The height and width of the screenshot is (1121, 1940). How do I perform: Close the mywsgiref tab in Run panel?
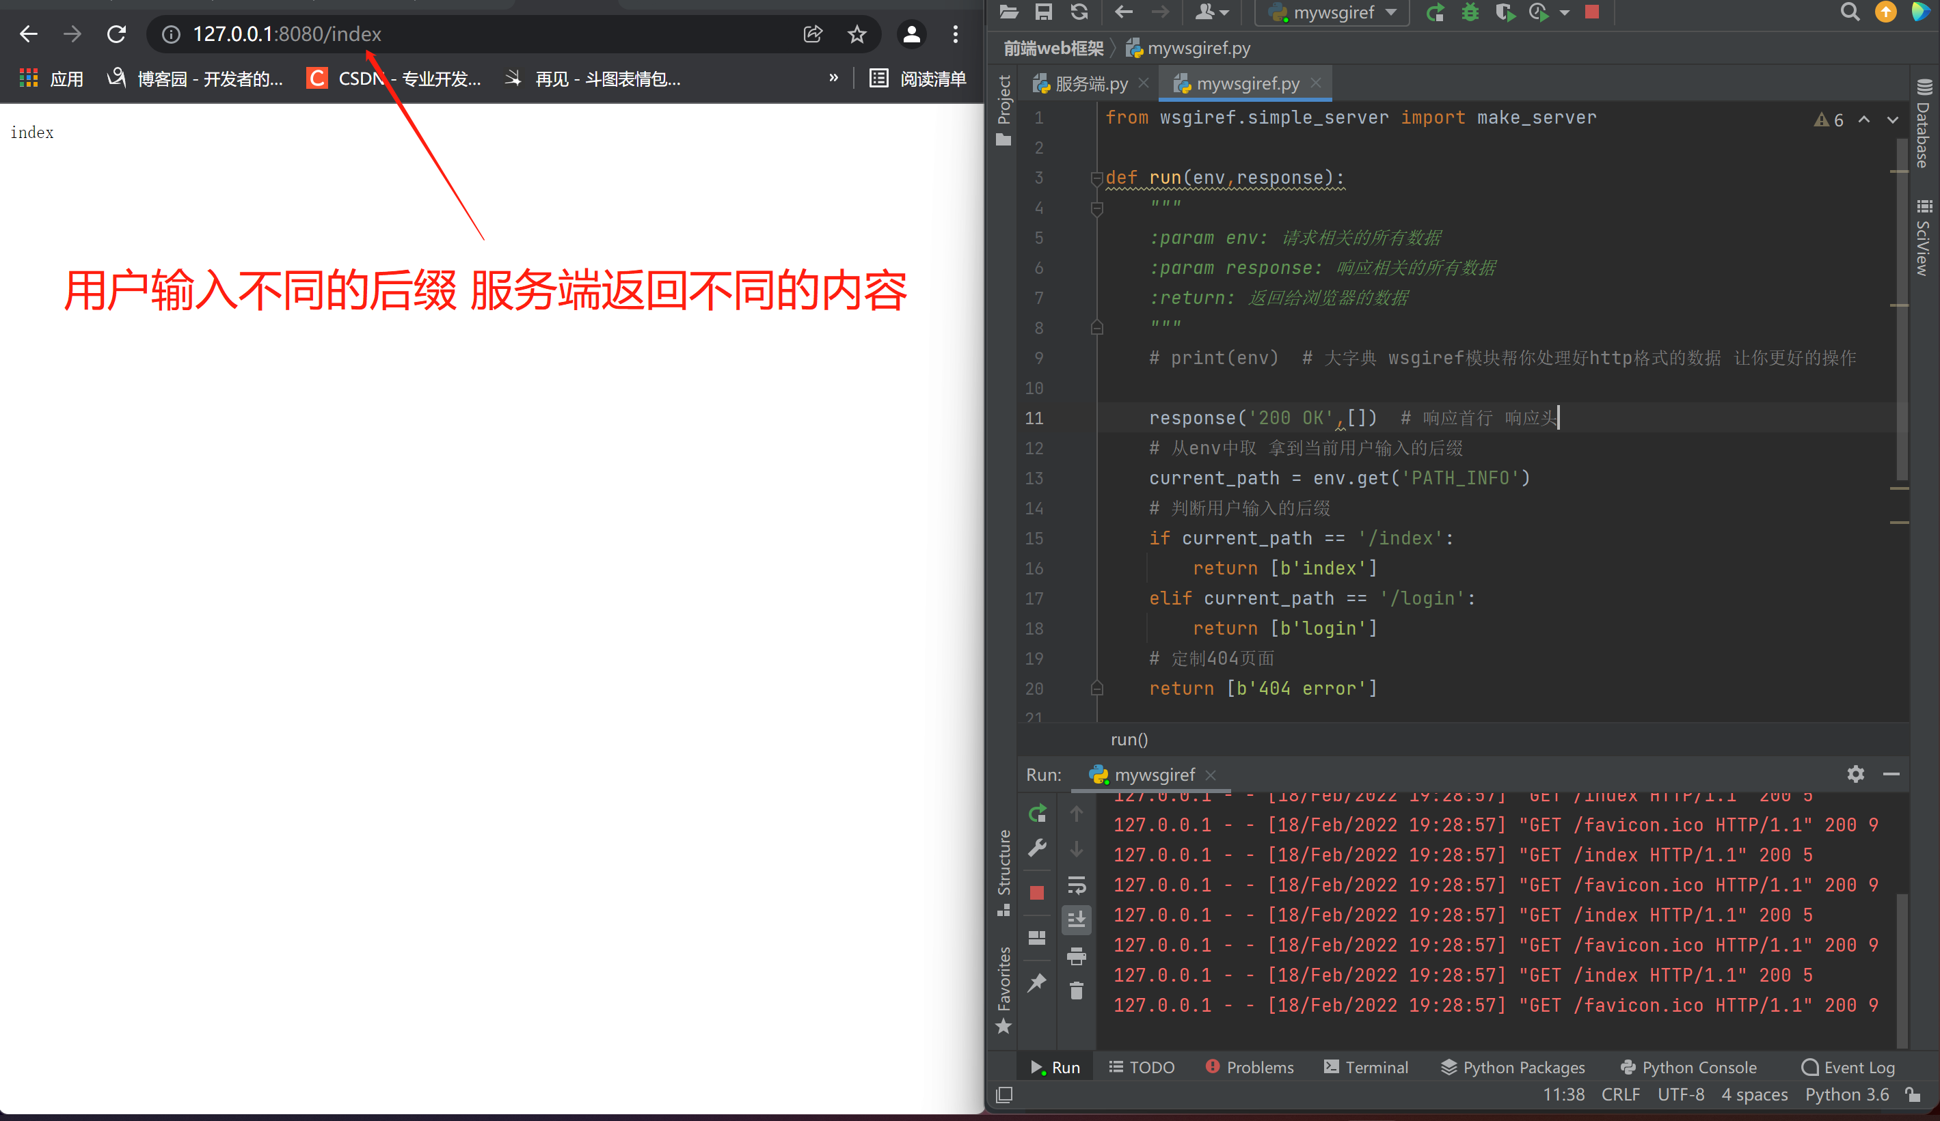pyautogui.click(x=1210, y=775)
